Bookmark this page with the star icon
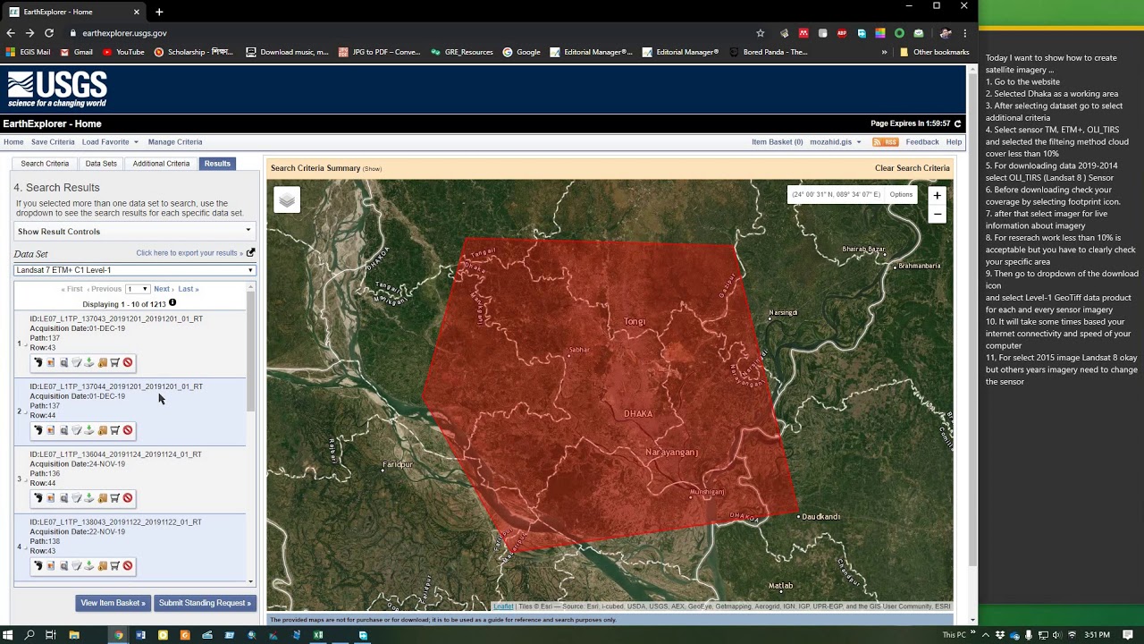 pos(761,33)
